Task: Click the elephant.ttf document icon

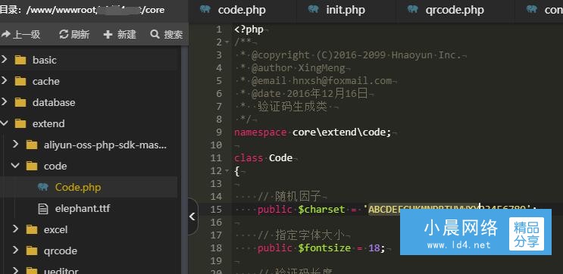Action: 43,208
